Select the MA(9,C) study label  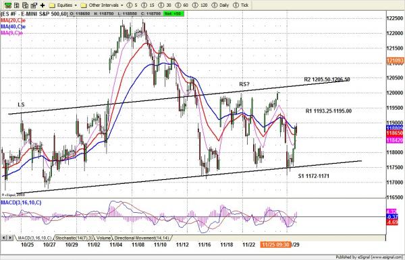[12, 33]
